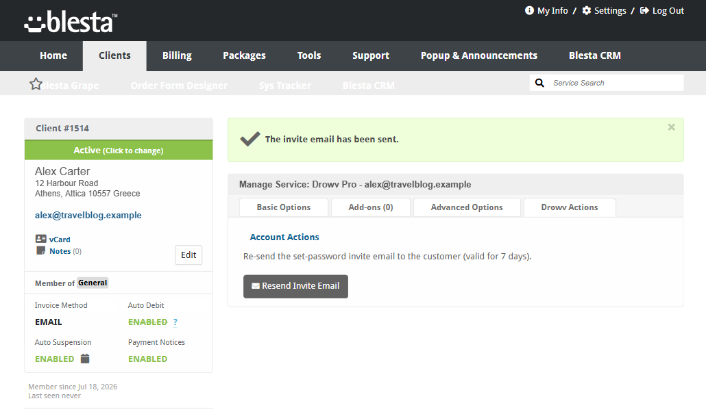Change the Active client status

pyautogui.click(x=119, y=150)
